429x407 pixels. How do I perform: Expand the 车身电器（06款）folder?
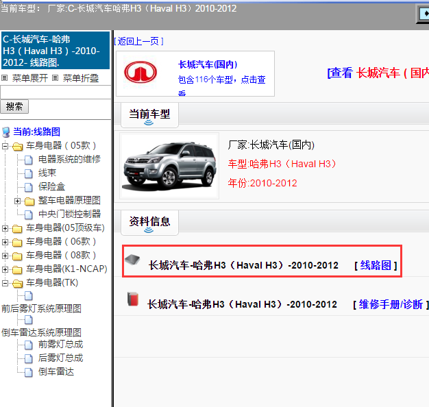click(5, 243)
